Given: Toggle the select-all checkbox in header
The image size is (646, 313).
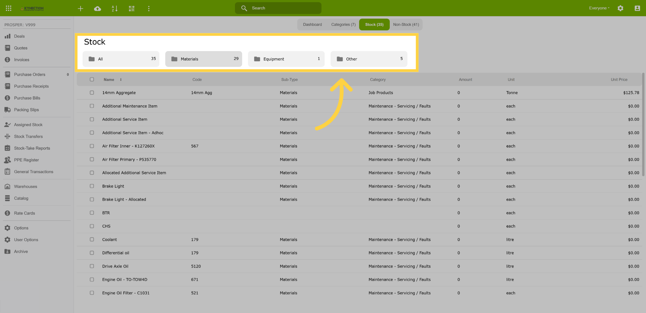Looking at the screenshot, I should (x=92, y=80).
